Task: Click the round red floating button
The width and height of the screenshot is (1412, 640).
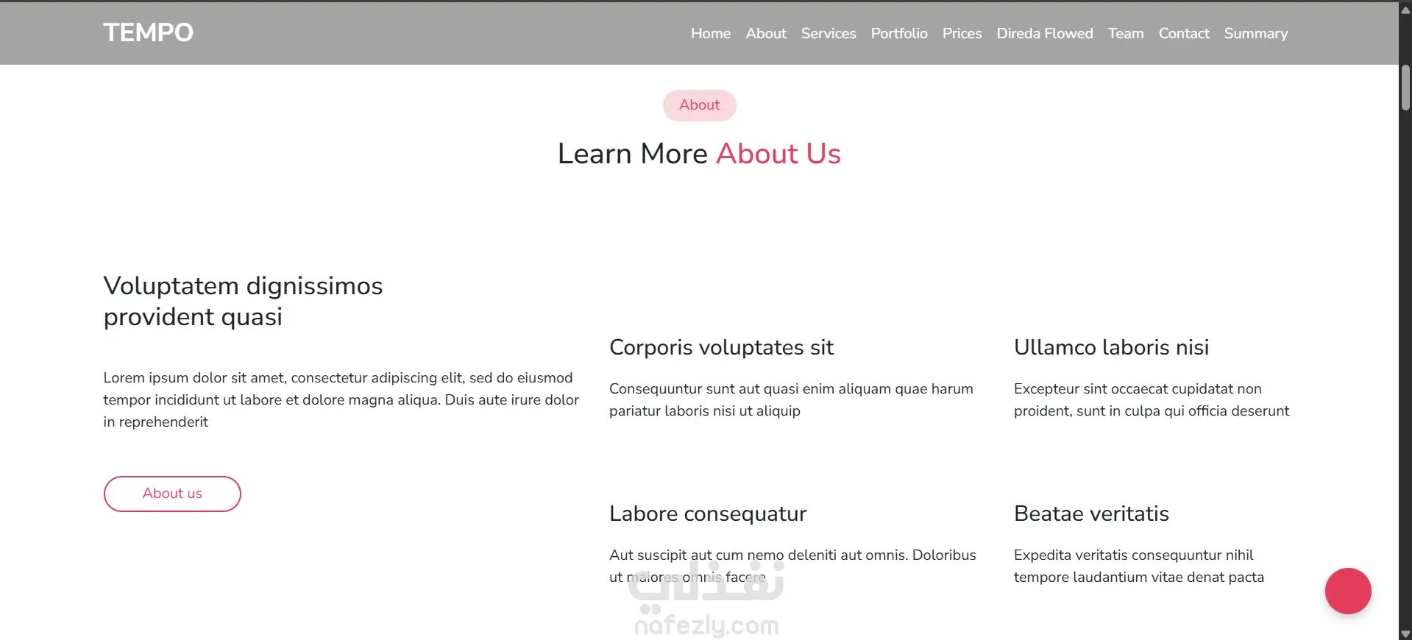Action: pyautogui.click(x=1348, y=591)
